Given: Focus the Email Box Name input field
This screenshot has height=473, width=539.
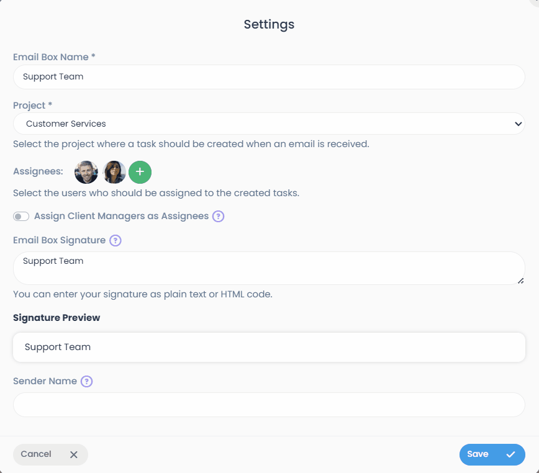Looking at the screenshot, I should pos(269,77).
